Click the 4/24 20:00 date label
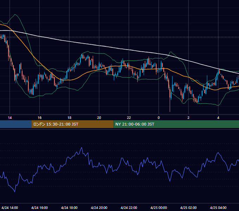This screenshot has height=211, width=239. [x=99, y=207]
